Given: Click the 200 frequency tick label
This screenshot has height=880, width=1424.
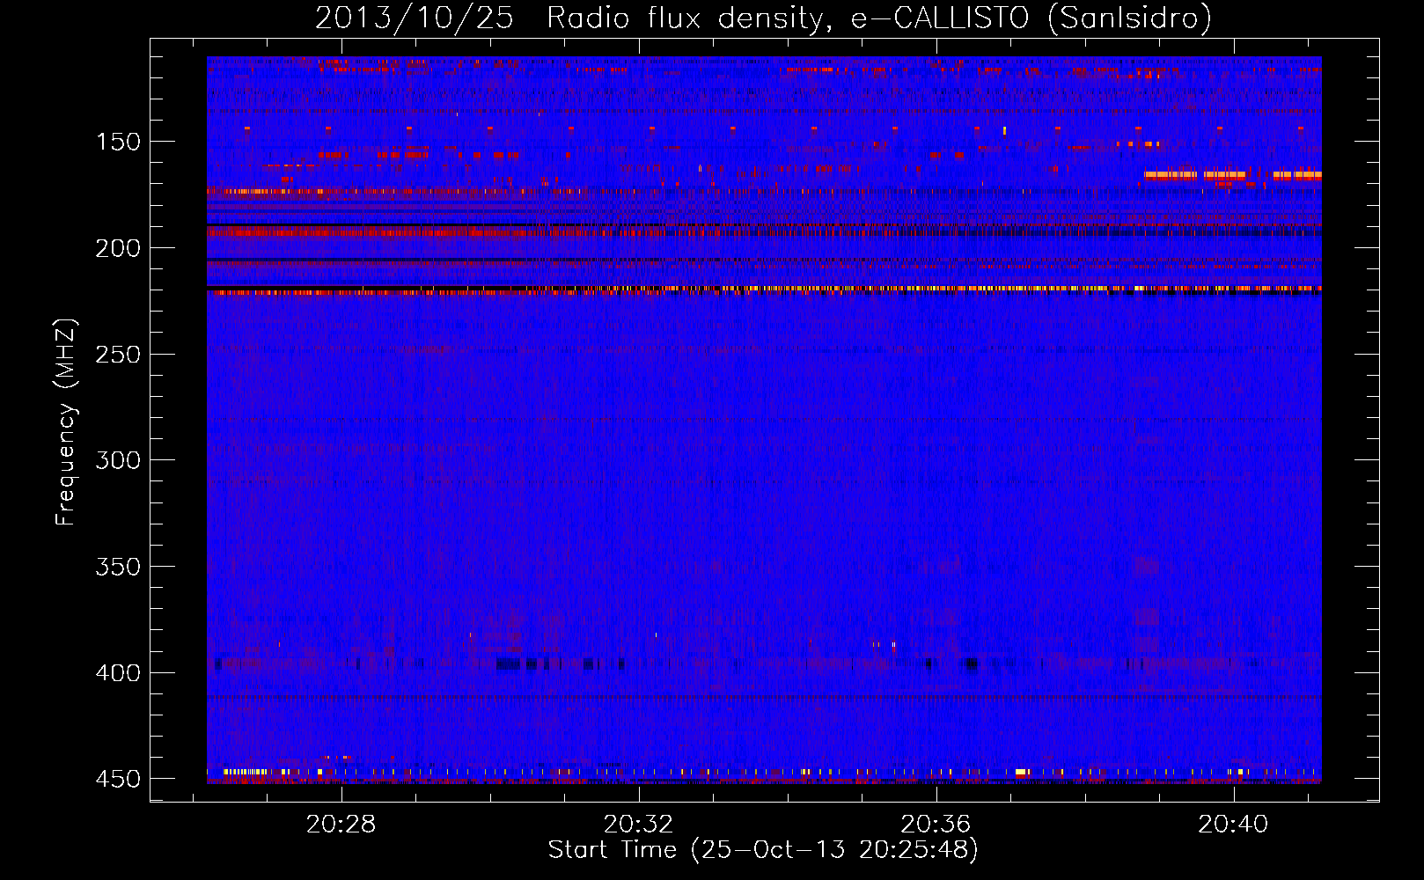Looking at the screenshot, I should [118, 248].
